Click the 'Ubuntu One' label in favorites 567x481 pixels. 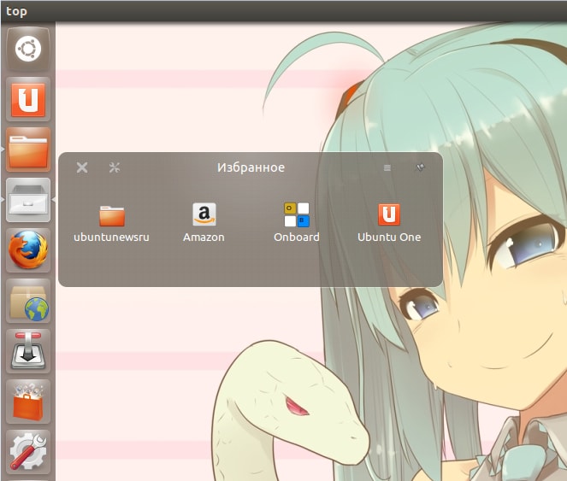(389, 237)
